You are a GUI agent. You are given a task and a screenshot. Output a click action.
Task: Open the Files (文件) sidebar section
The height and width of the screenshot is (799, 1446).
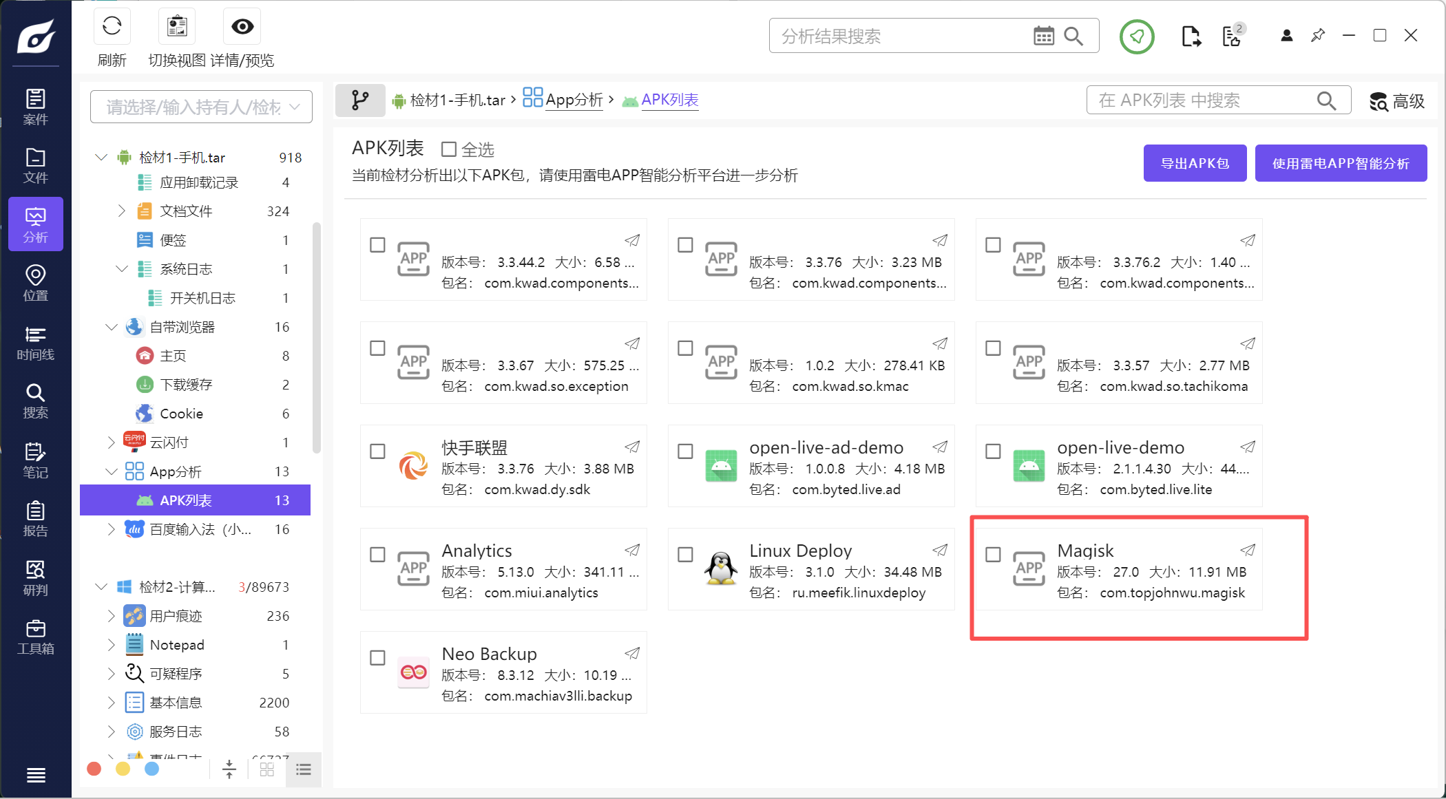click(x=36, y=166)
